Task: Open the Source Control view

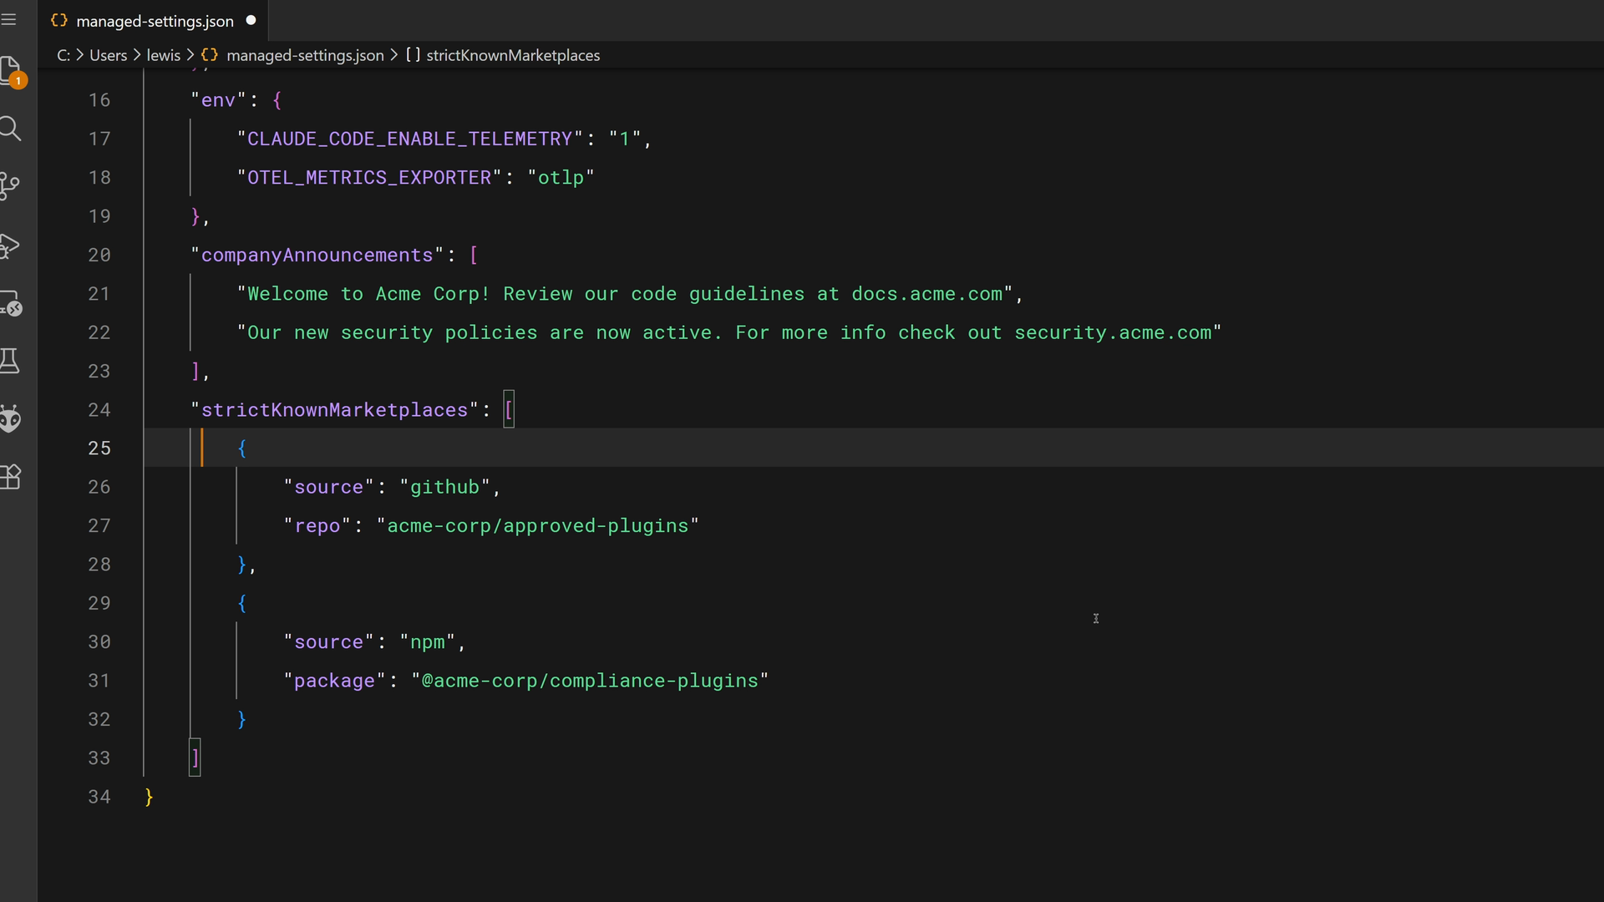Action: pos(11,185)
